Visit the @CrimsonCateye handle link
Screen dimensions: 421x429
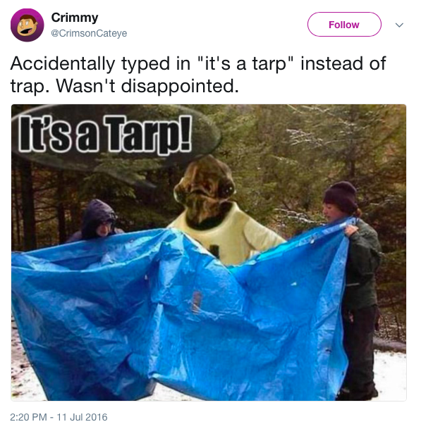point(89,33)
